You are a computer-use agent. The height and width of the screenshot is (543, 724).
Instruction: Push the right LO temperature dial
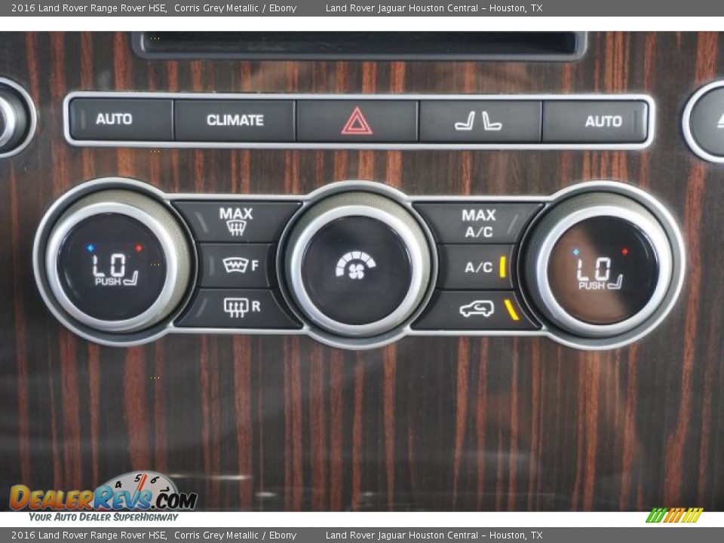coord(602,269)
